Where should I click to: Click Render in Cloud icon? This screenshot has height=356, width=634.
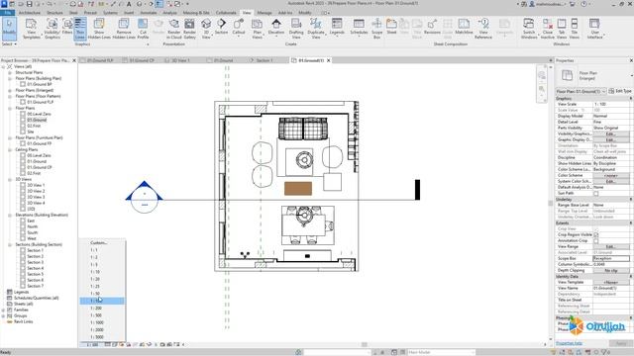click(x=174, y=29)
